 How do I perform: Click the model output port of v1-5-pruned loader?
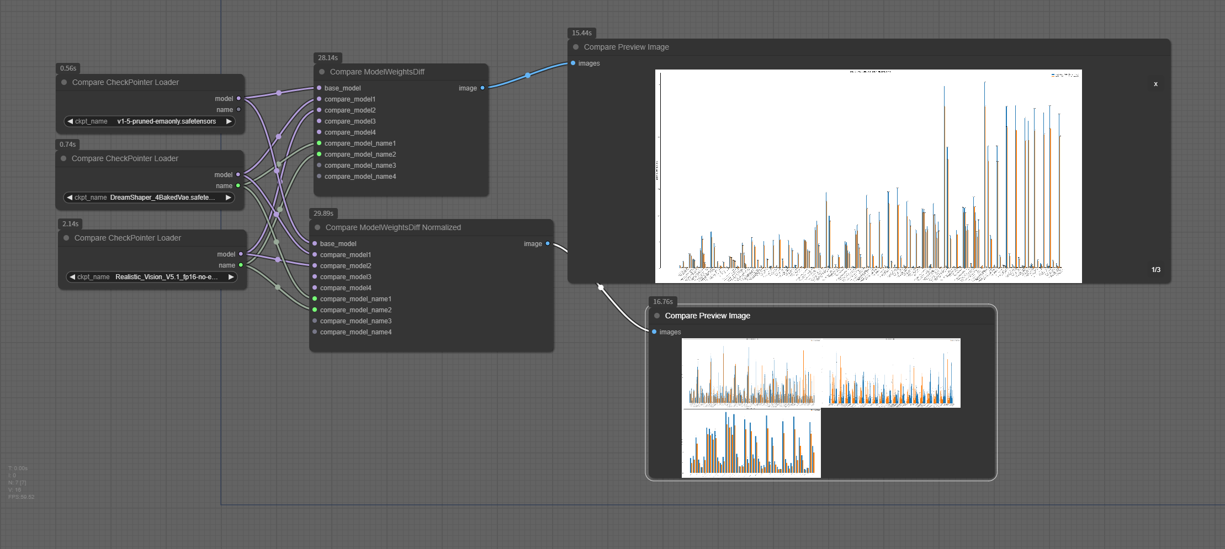pos(238,98)
